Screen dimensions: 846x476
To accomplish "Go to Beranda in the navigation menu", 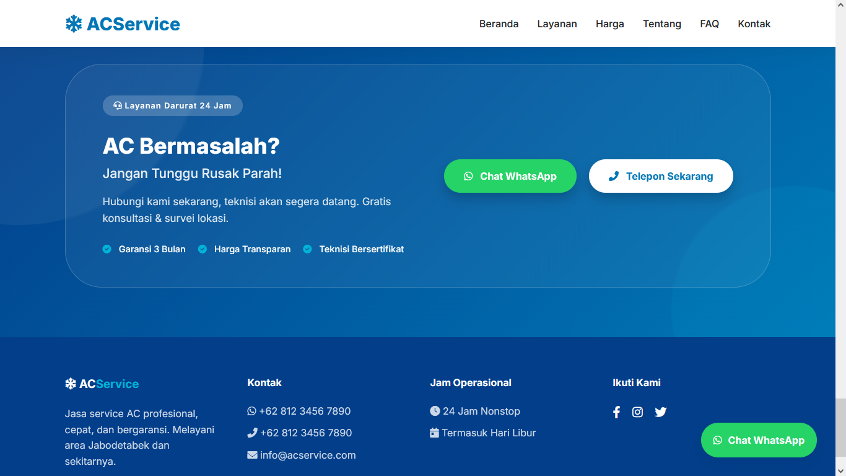I will [x=499, y=24].
